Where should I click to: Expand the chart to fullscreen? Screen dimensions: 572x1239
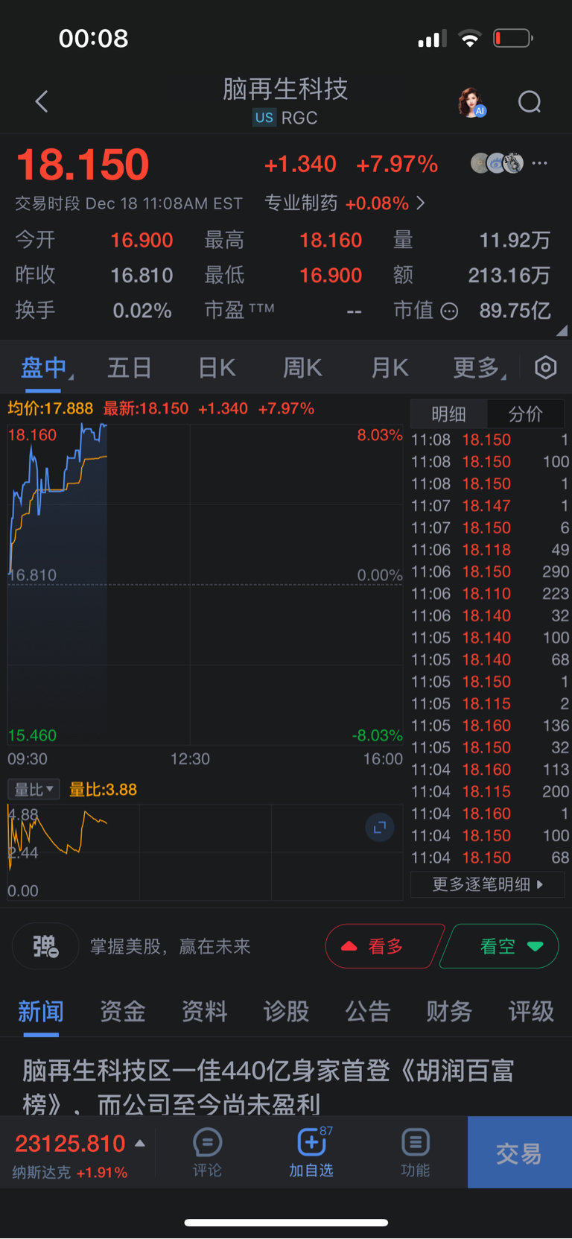379,827
